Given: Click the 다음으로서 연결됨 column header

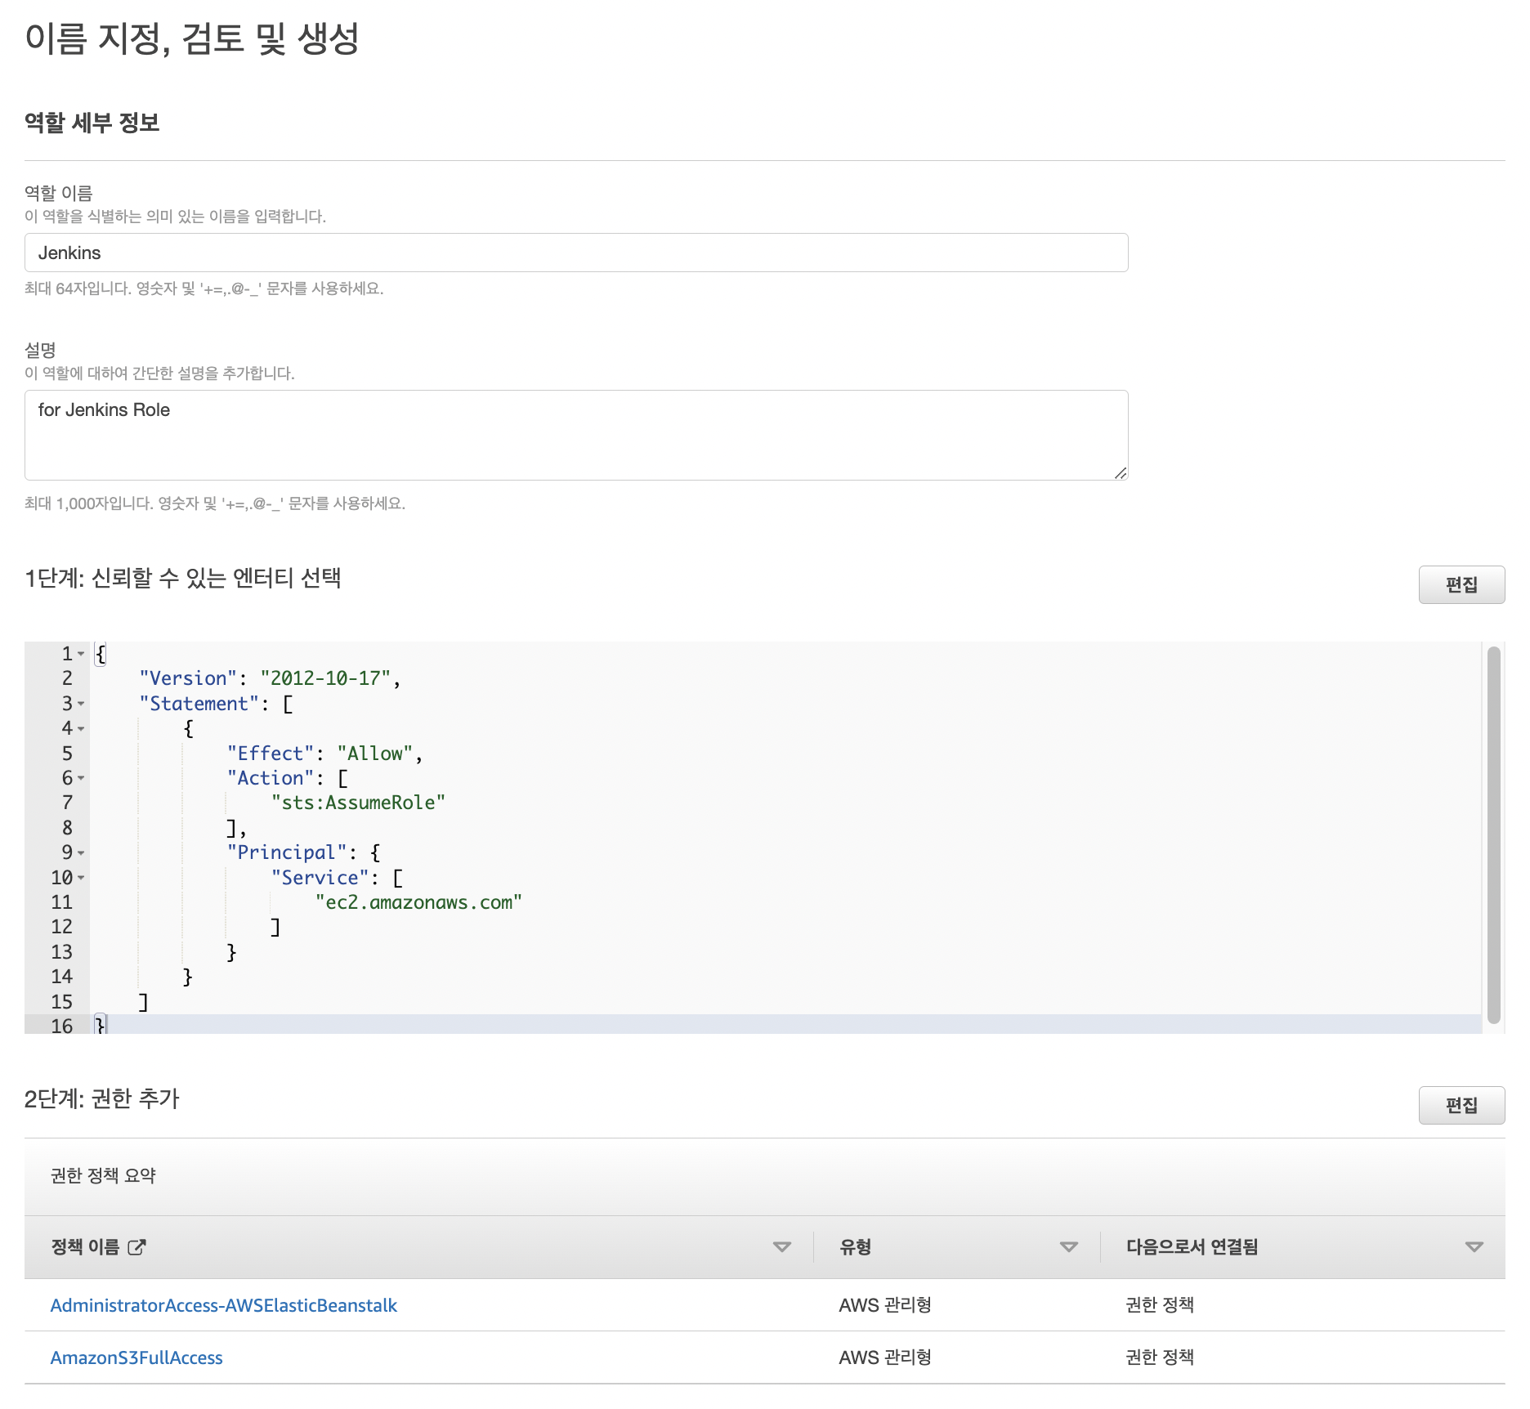Looking at the screenshot, I should [1192, 1246].
